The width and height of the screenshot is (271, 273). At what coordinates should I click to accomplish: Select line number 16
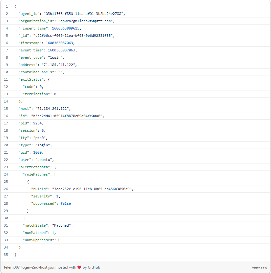click(6, 116)
